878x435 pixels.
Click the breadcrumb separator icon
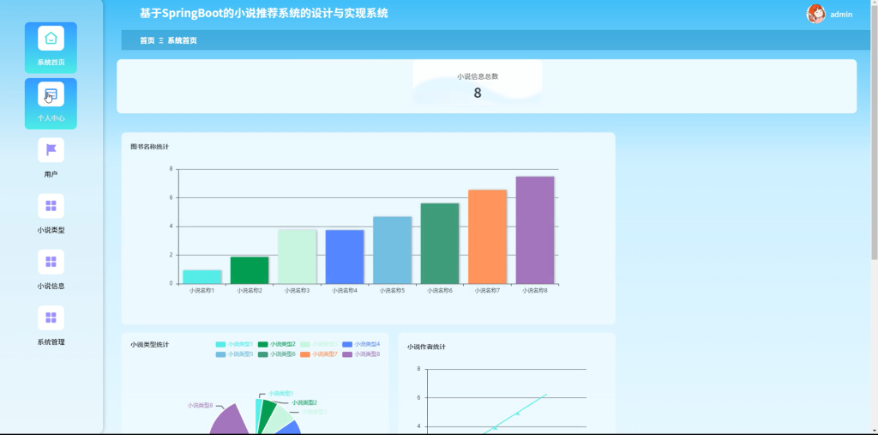160,40
